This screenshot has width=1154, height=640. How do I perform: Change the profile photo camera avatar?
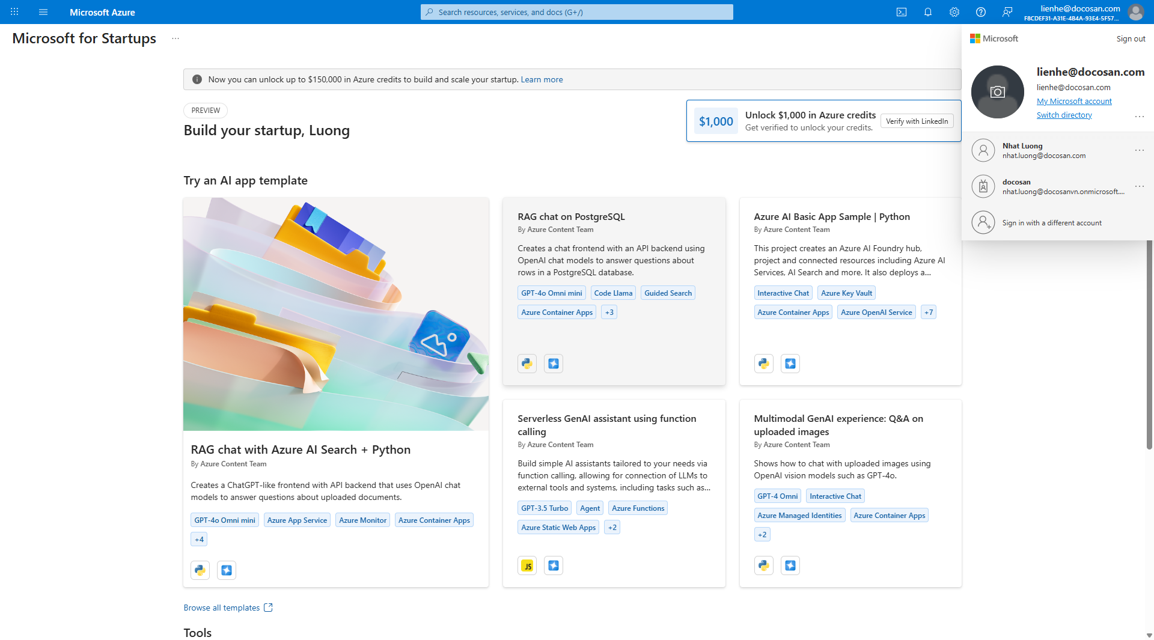(998, 92)
